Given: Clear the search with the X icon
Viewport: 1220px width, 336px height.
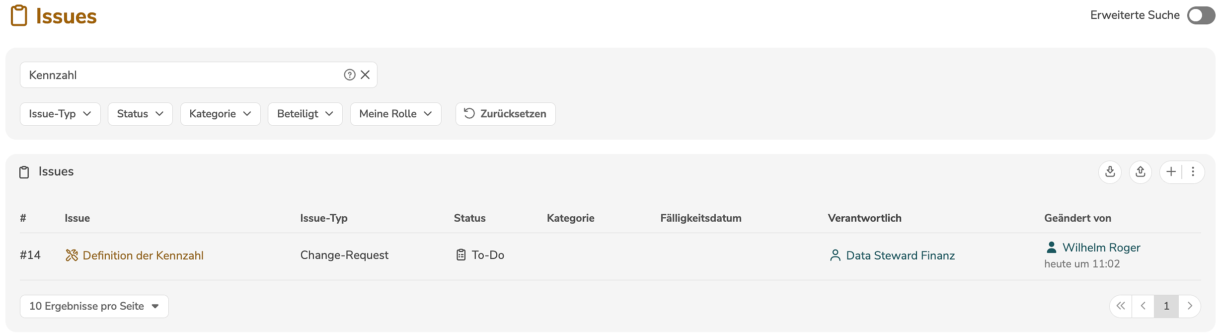Looking at the screenshot, I should coord(366,75).
